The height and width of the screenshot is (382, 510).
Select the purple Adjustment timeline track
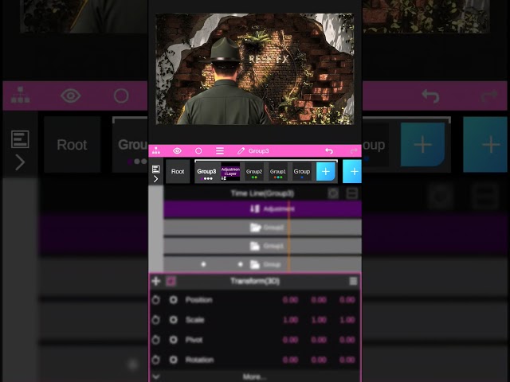pyautogui.click(x=262, y=209)
